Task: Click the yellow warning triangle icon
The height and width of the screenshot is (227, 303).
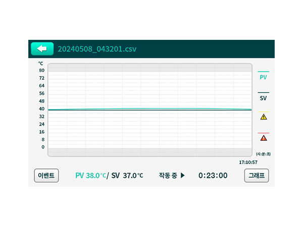Action: (x=263, y=117)
